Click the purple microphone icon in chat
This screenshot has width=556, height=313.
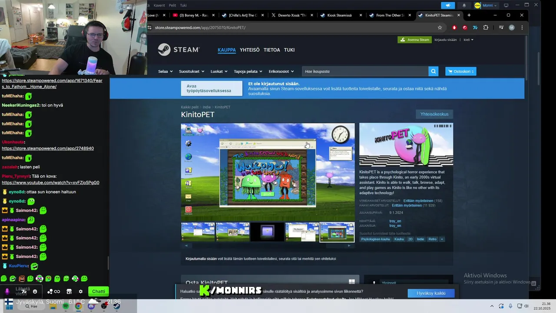(7, 291)
